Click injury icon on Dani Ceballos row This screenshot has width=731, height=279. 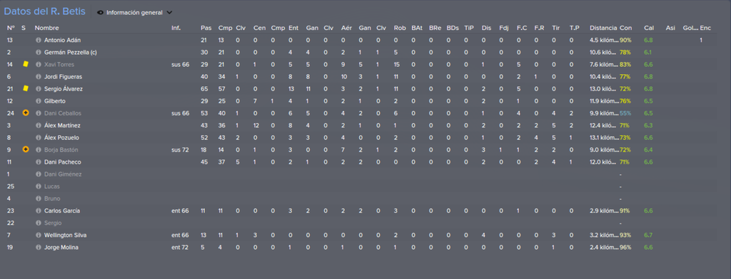[x=26, y=113]
